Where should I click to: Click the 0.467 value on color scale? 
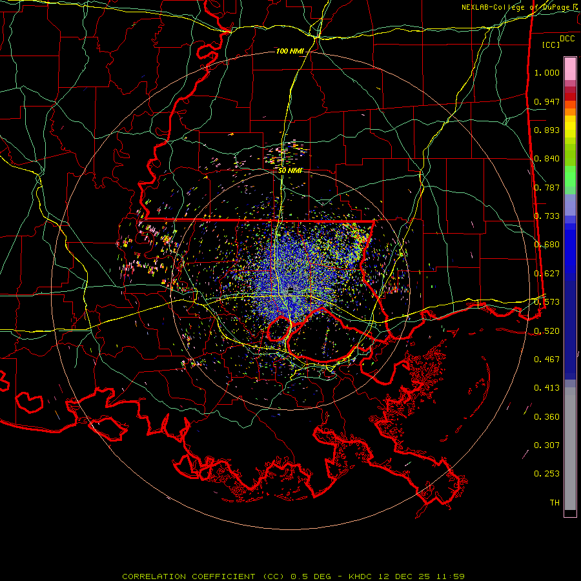point(547,360)
